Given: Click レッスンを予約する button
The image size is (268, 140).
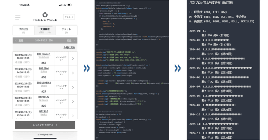Looking at the screenshot, I should coord(45,125).
